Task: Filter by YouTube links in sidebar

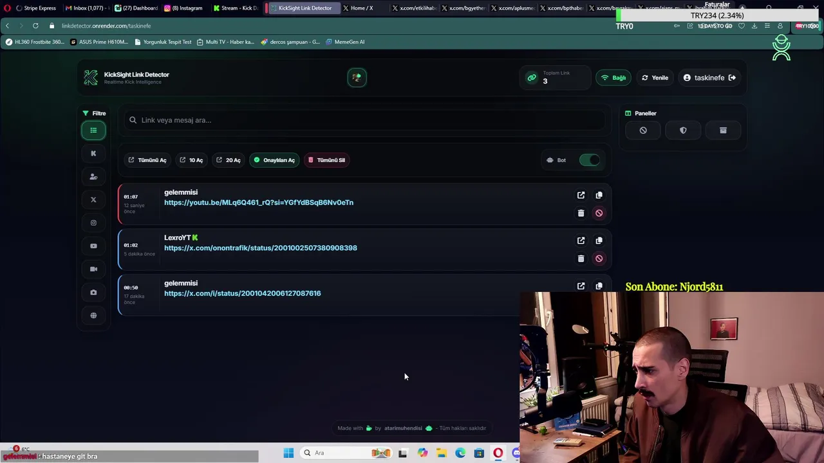Action: [x=93, y=246]
